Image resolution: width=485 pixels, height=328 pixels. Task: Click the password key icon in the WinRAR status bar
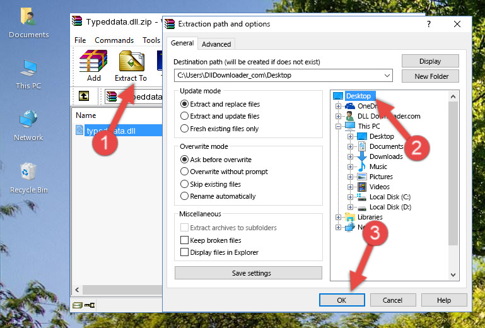click(90, 305)
